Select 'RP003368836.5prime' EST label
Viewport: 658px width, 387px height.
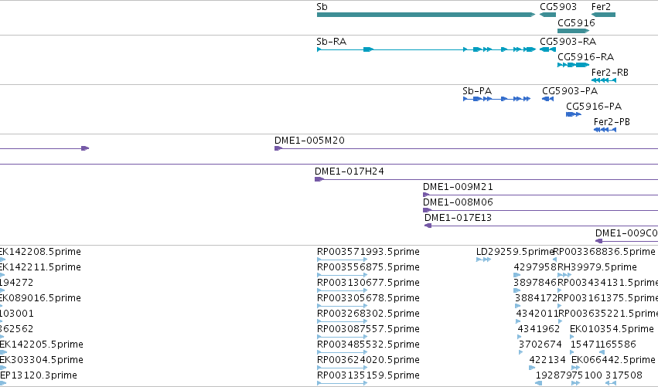605,252
